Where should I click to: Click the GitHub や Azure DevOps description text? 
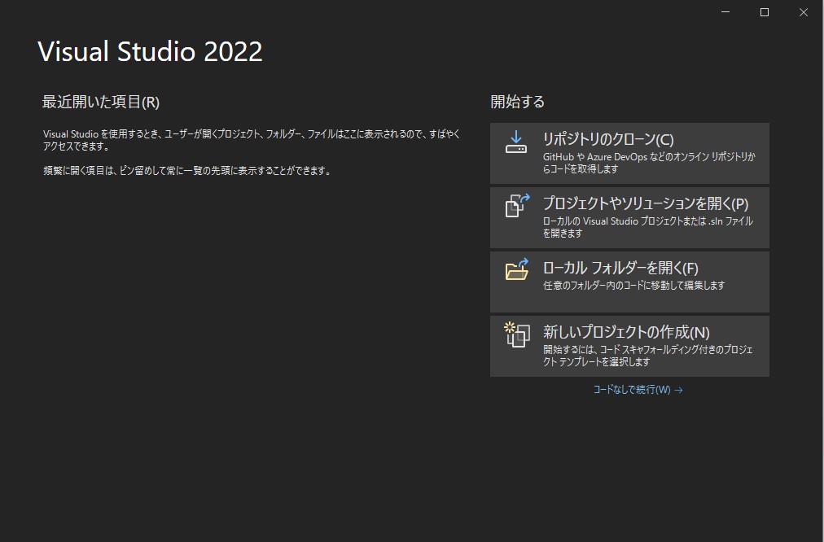[649, 163]
